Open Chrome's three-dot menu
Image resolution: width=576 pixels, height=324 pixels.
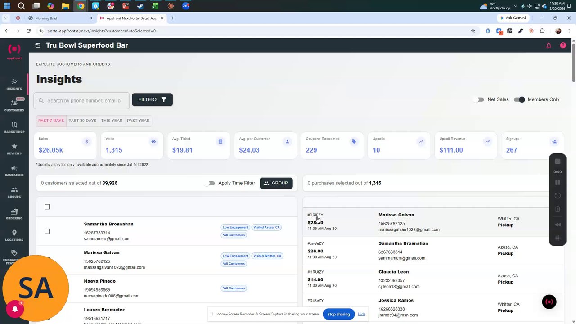coord(569,31)
